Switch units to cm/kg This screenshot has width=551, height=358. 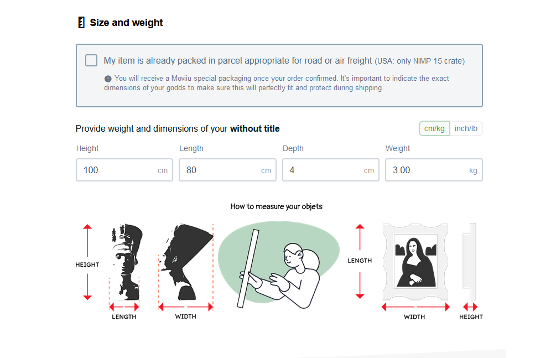click(x=434, y=128)
